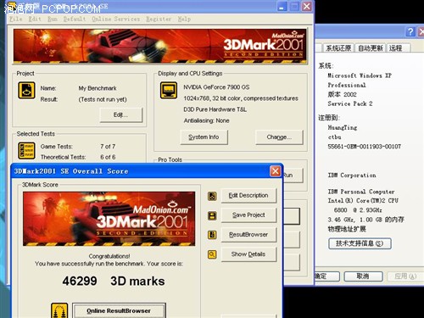Open the Run menu
The width and height of the screenshot is (424, 318).
[x=53, y=19]
